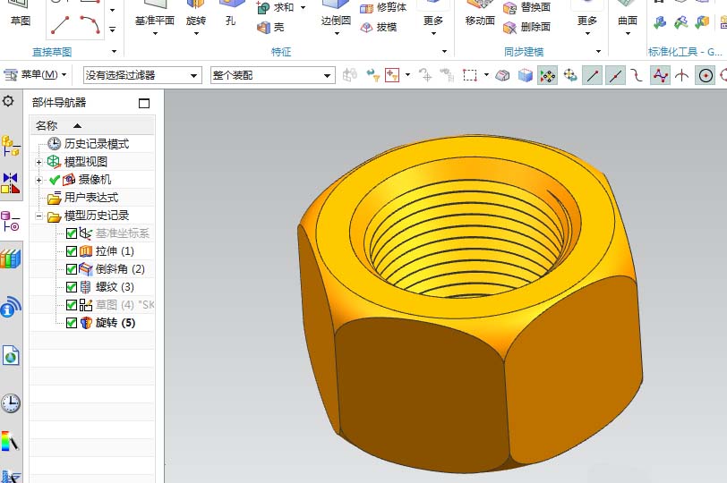This screenshot has height=483, width=727.
Task: Collapse the 模型历史记录 tree node
Action: click(39, 216)
